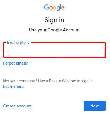Click the 'Not your computer?' notice text
The image size is (110, 115).
(48, 81)
